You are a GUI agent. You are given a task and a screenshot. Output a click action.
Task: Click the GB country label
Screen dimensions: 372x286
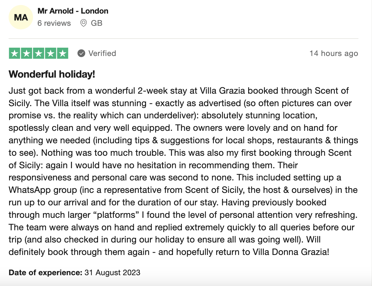point(97,23)
